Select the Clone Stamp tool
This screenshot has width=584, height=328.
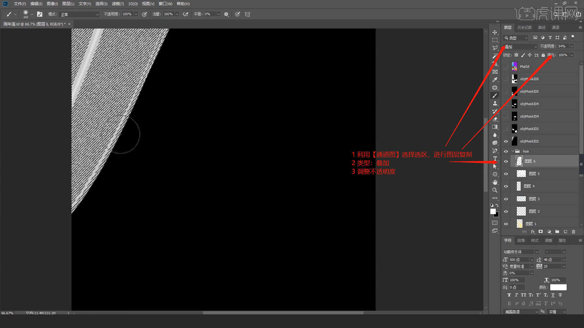pos(495,104)
